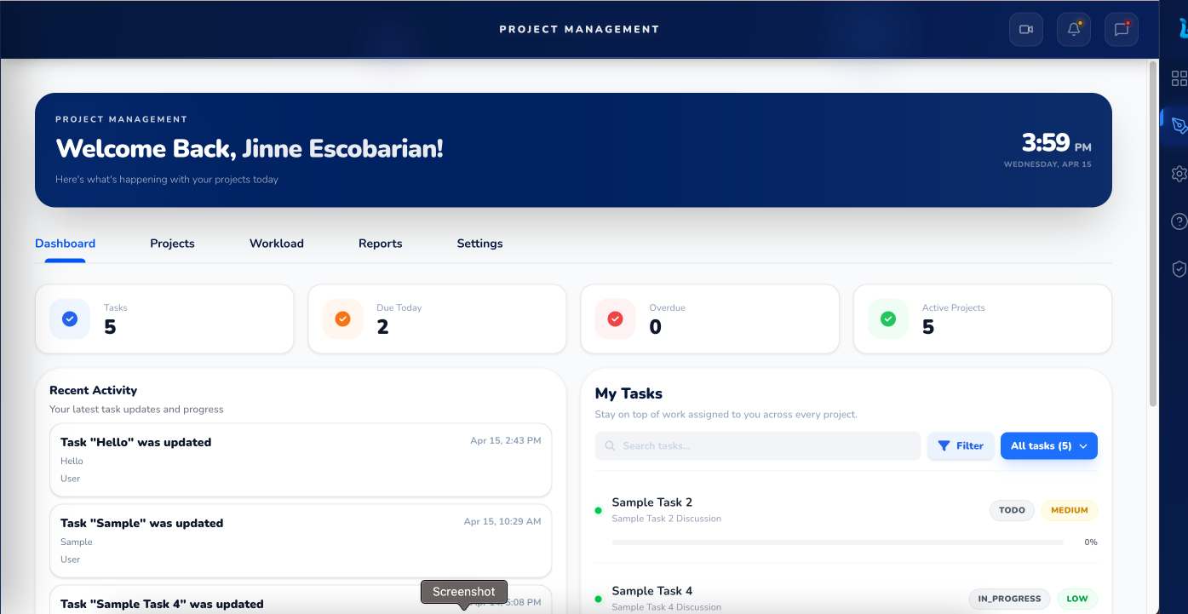Go to the Settings tab

[479, 244]
